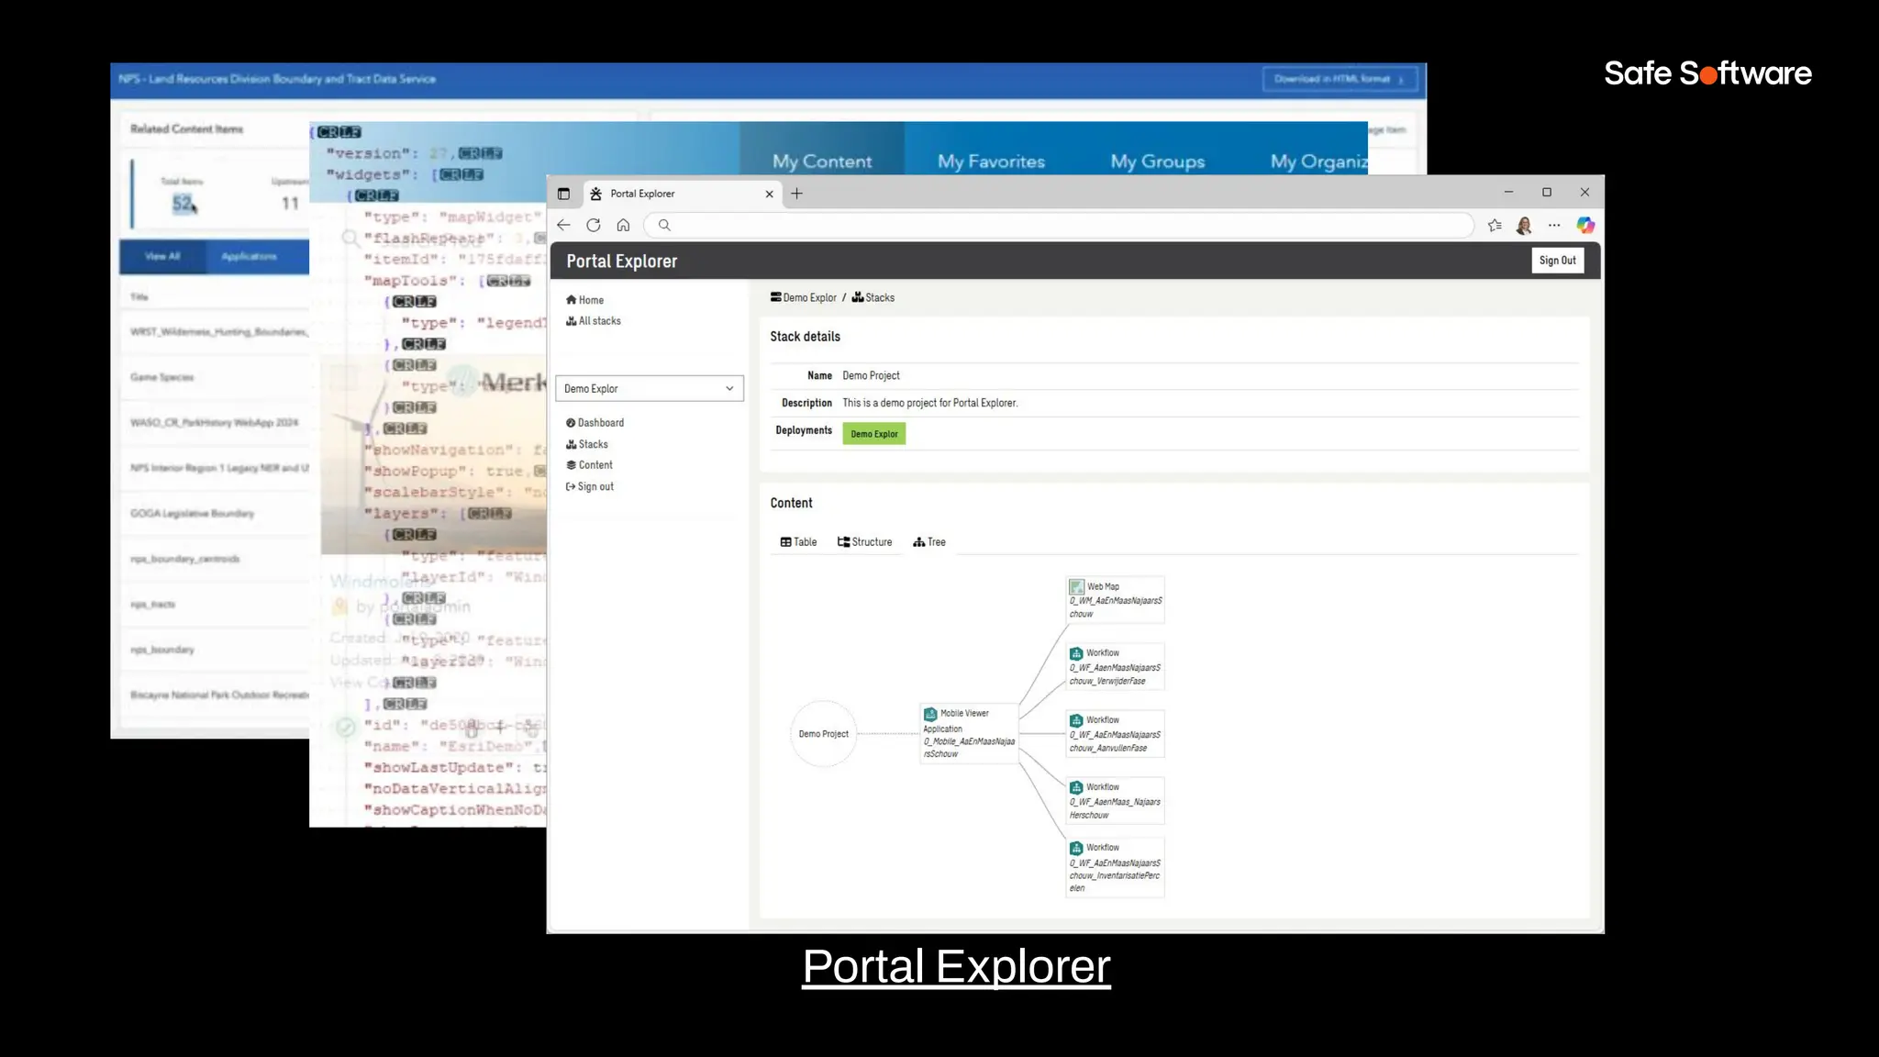
Task: Switch to the Structure content tab
Action: tap(864, 542)
